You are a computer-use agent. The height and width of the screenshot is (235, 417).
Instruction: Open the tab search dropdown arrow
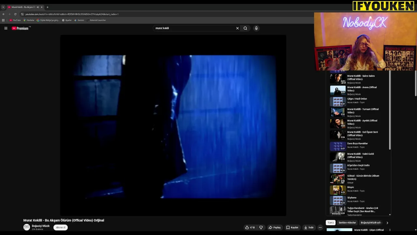pyautogui.click(x=3, y=7)
